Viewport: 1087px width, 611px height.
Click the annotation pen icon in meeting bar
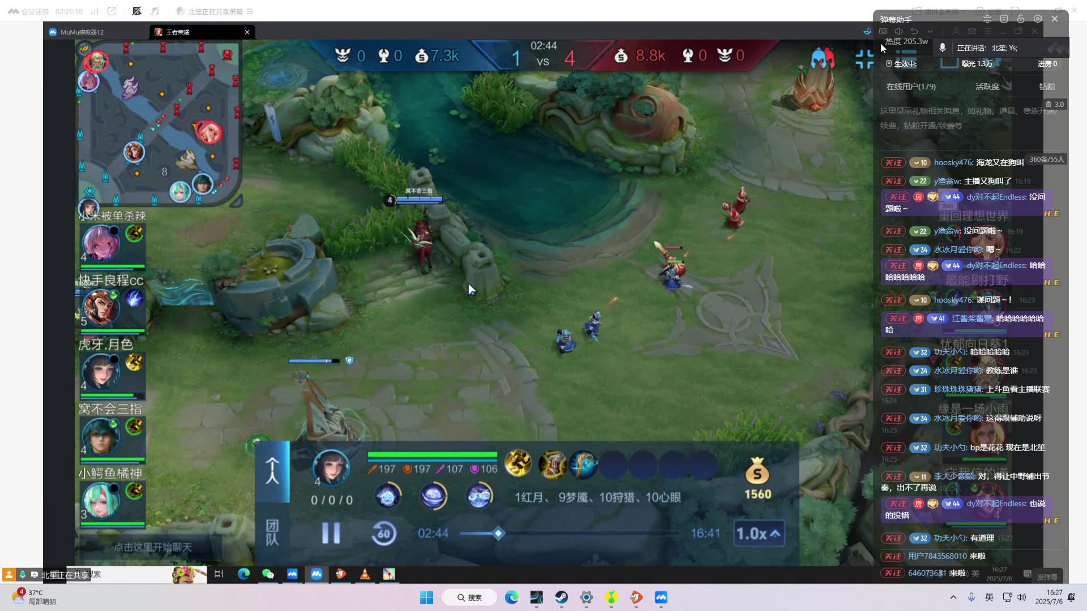136,11
